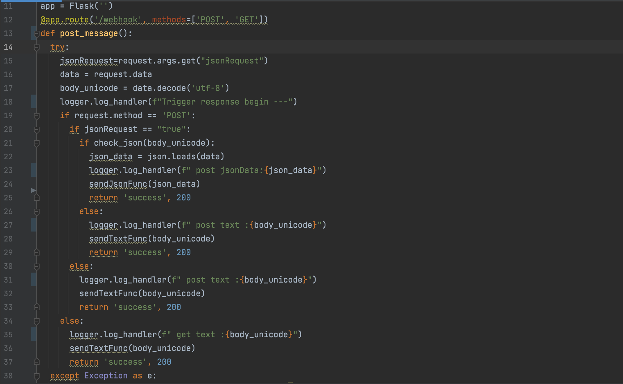The height and width of the screenshot is (384, 623).
Task: Click the '/webhook' route string
Action: 118,20
